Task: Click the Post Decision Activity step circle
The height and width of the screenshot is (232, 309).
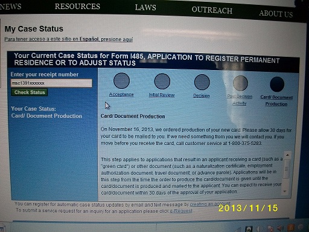Action: pos(240,83)
